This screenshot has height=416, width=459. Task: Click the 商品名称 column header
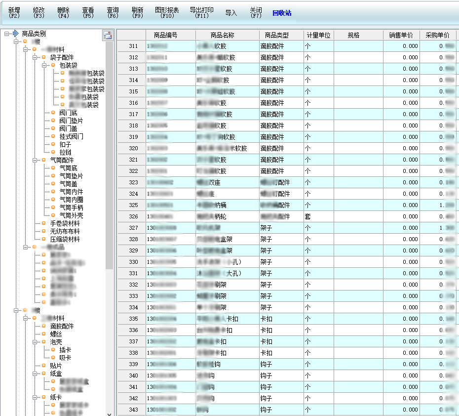coord(227,35)
